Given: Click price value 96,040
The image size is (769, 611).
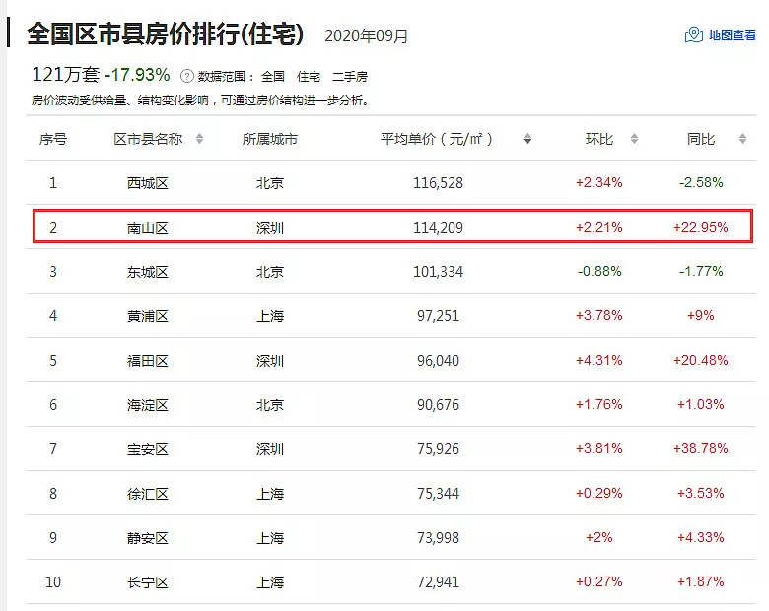Looking at the screenshot, I should (438, 361).
